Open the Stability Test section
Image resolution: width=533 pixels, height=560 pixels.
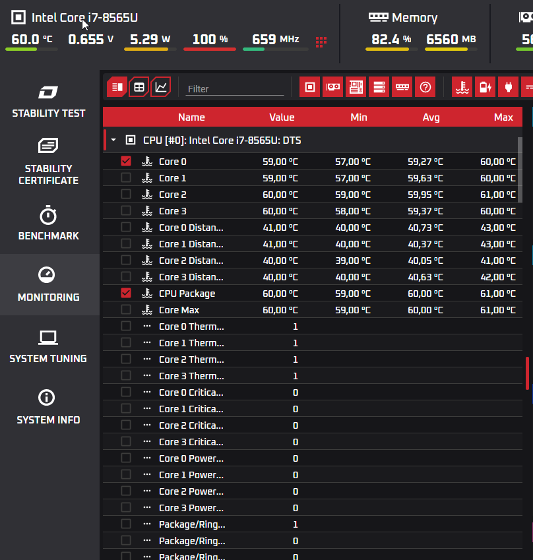[x=49, y=102]
